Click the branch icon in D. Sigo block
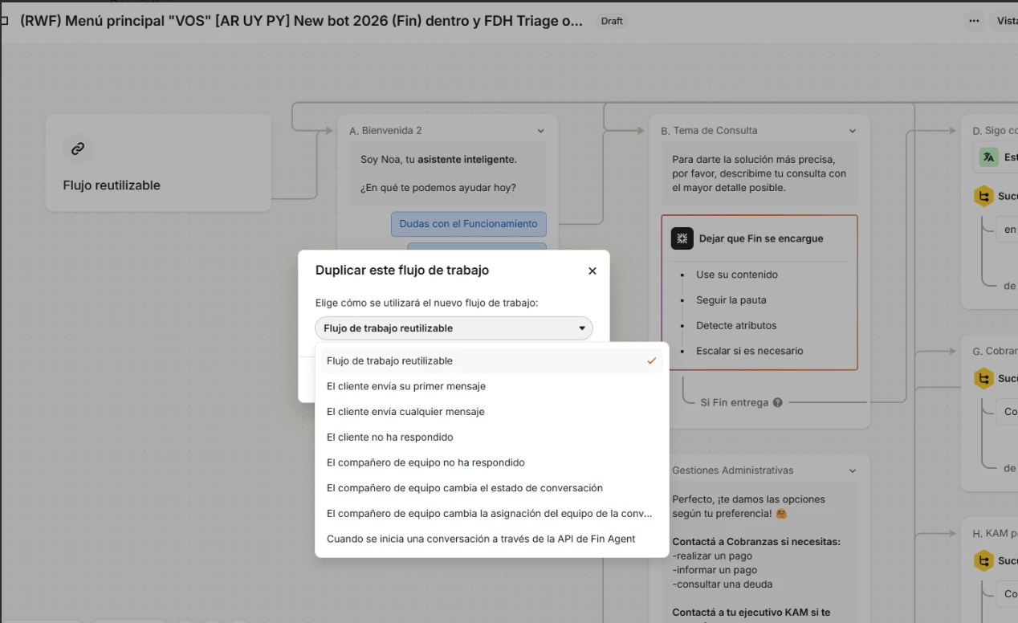This screenshot has height=623, width=1018. coord(983,196)
